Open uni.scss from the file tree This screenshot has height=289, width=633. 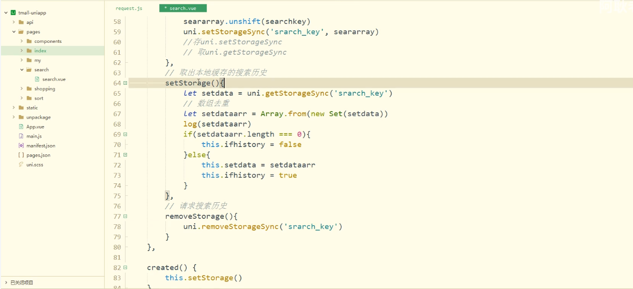[35, 164]
